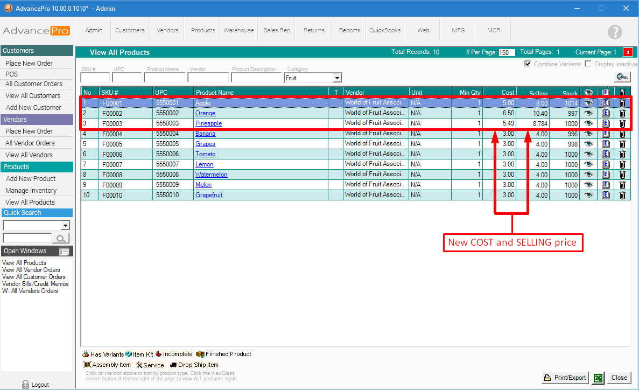Click the Print/Export button

coord(565,378)
